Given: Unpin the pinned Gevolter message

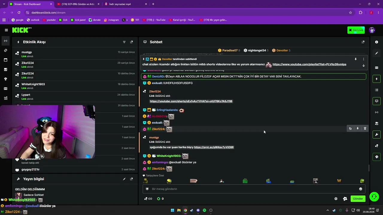Looking at the screenshot, I should pos(356,59).
